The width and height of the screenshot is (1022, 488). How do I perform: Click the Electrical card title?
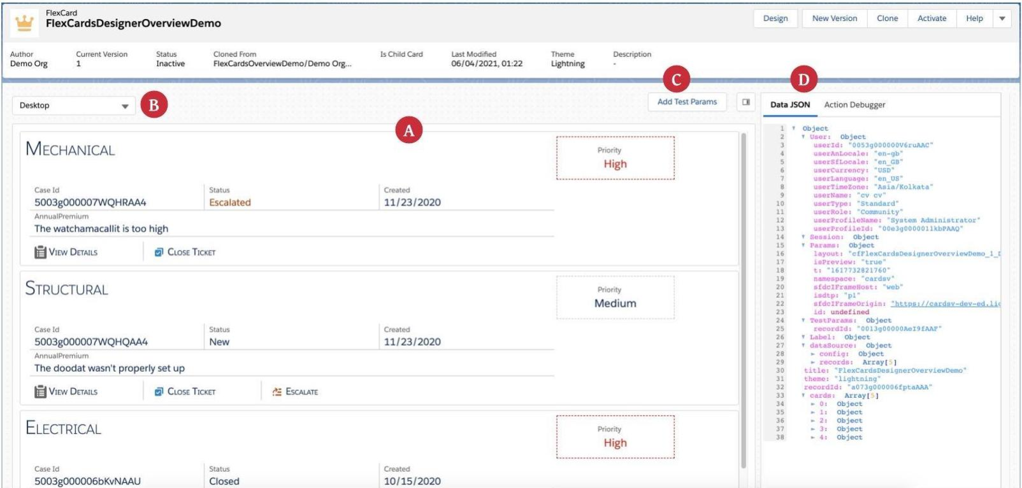pyautogui.click(x=63, y=428)
